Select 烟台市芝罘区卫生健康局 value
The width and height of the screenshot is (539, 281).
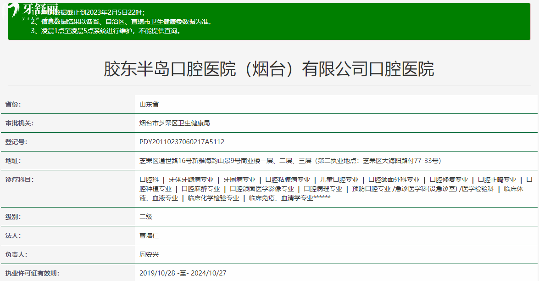(x=175, y=123)
